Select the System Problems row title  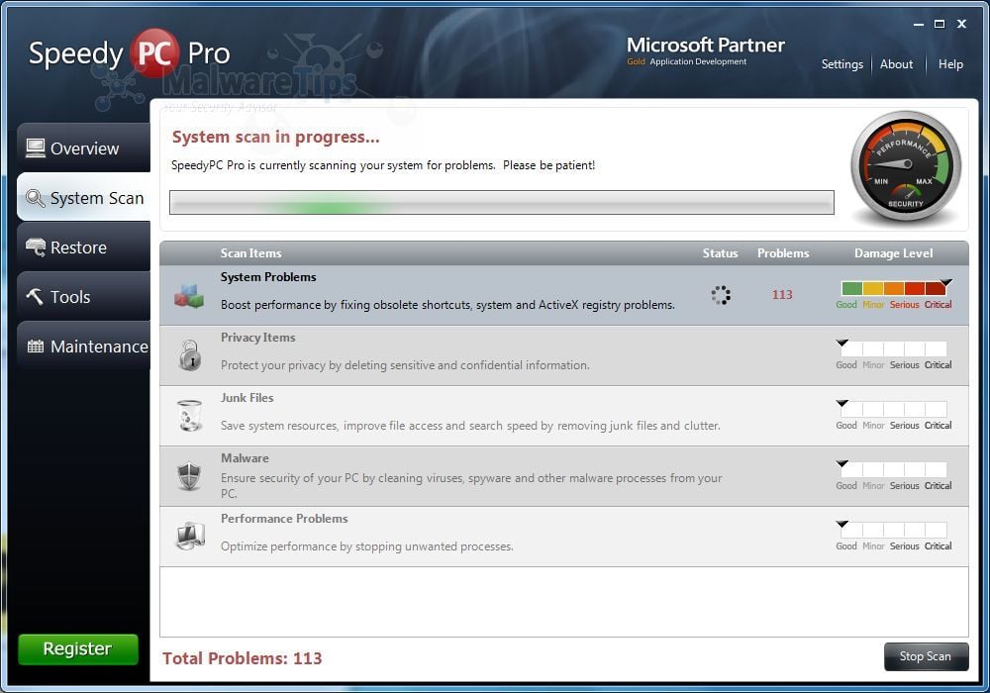click(x=268, y=277)
